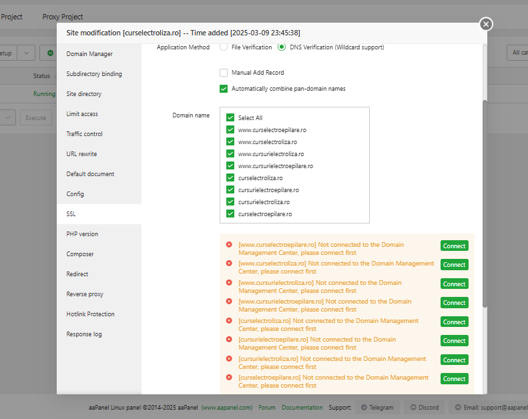528x419 pixels.
Task: Close the site modification dialog
Action: (486, 24)
